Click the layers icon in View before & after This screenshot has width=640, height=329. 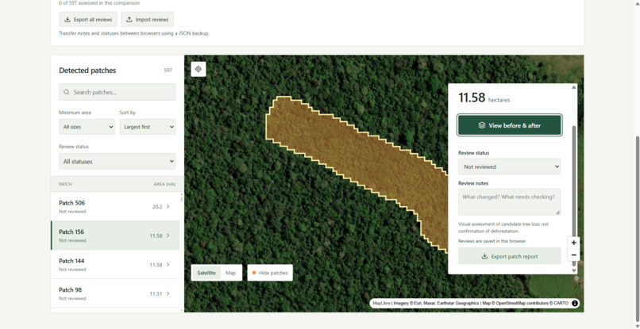pos(482,125)
